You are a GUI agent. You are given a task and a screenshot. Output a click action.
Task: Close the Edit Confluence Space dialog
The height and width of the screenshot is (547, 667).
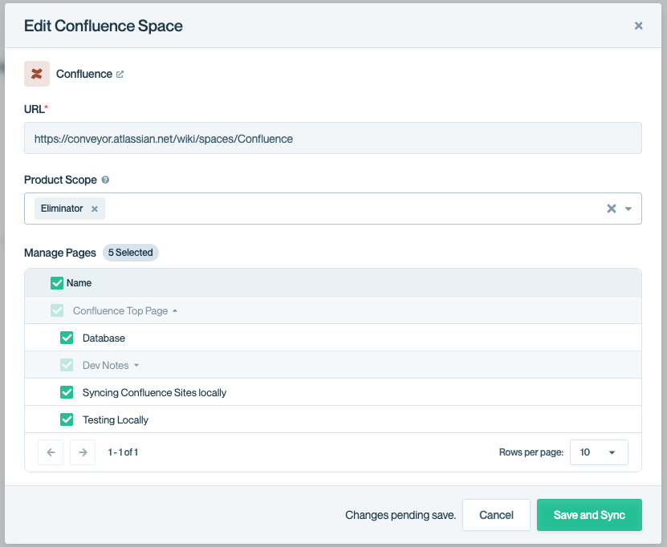pos(639,26)
